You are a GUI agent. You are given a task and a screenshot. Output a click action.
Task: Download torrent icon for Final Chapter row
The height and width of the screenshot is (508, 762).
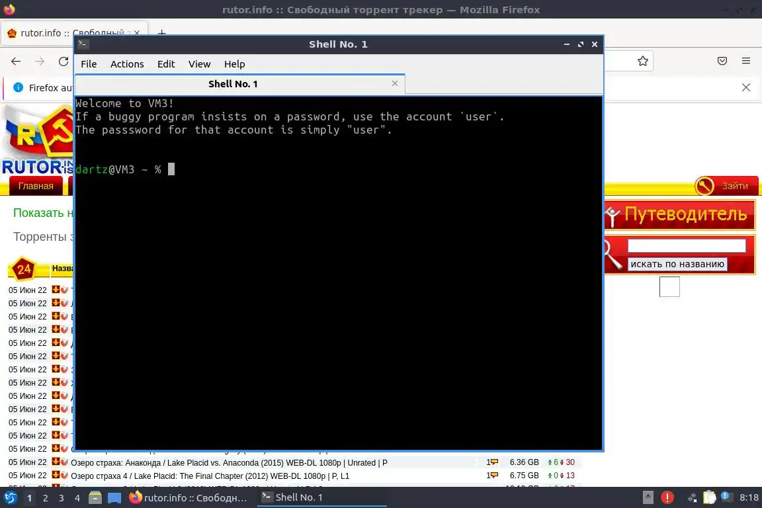tap(56, 475)
